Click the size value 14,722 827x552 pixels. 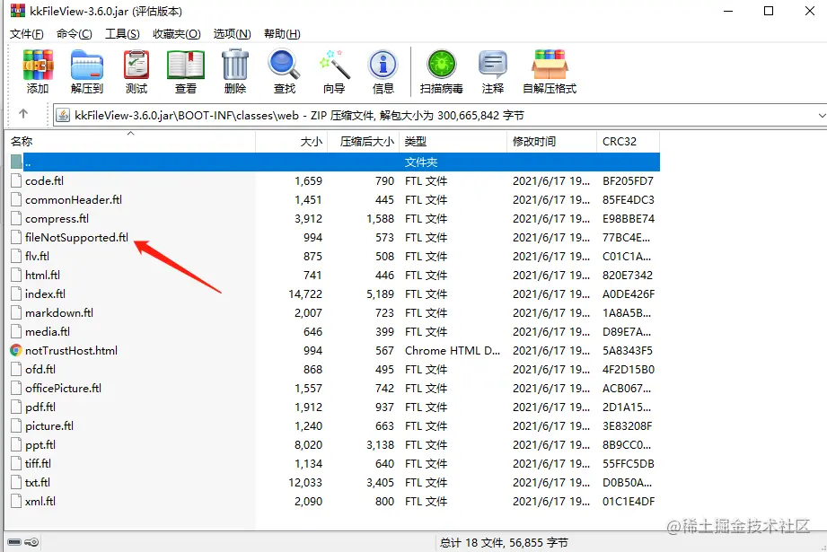[305, 294]
